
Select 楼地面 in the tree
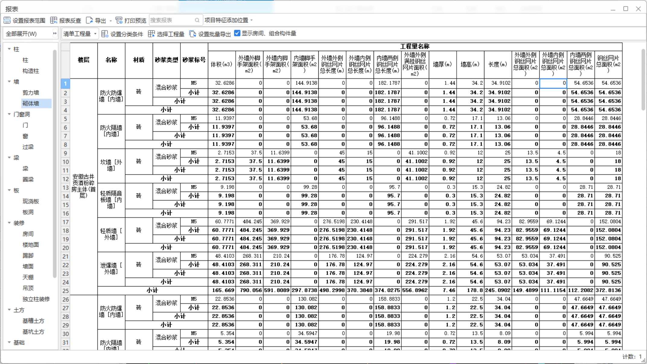tap(31, 245)
